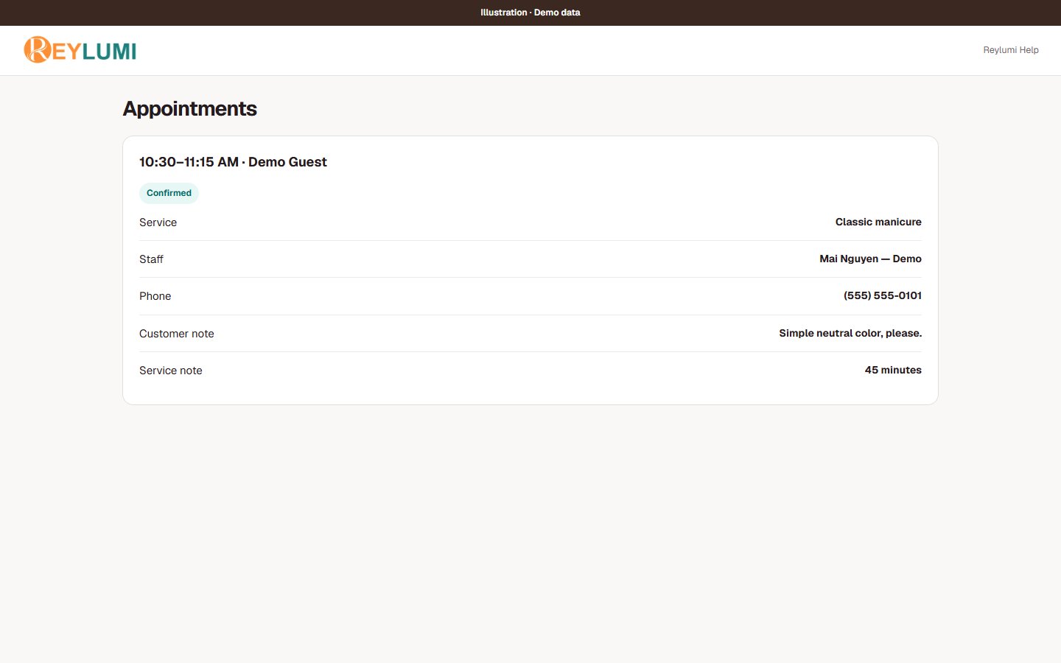
Task: Open the Reylumi Help link
Action: [1011, 50]
